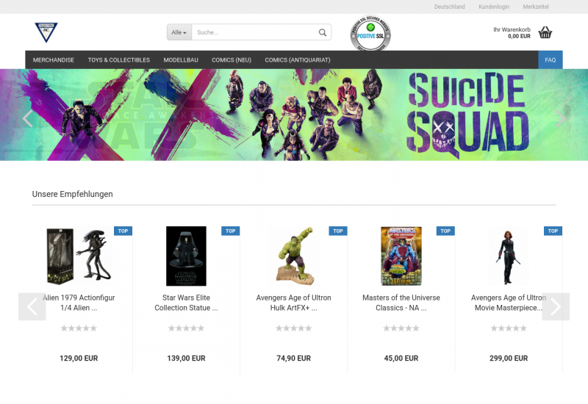Click the shop logo in the header
588x404 pixels.
(x=46, y=32)
